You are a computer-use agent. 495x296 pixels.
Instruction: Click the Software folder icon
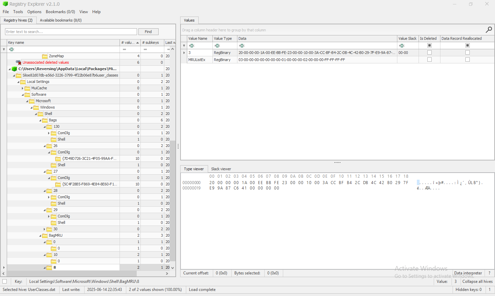[x=27, y=94]
